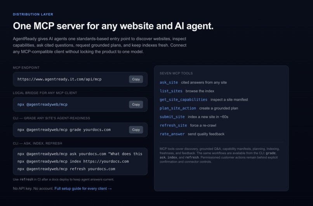Open the Full setup guide for every client link
Image resolution: width=313 pixels, height=206 pixels.
(x=83, y=189)
